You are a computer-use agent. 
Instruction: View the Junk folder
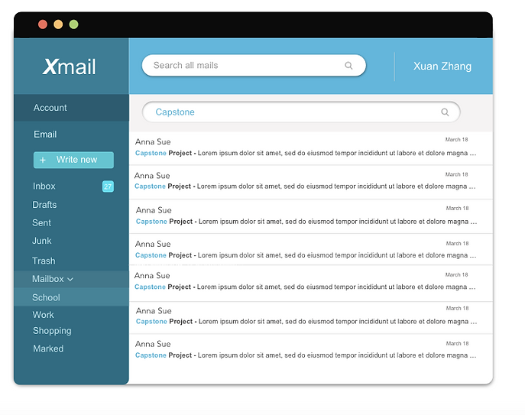tap(42, 241)
